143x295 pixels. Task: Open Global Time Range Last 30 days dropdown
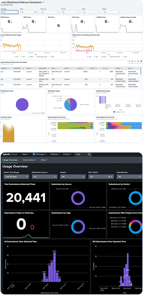tap(16, 177)
